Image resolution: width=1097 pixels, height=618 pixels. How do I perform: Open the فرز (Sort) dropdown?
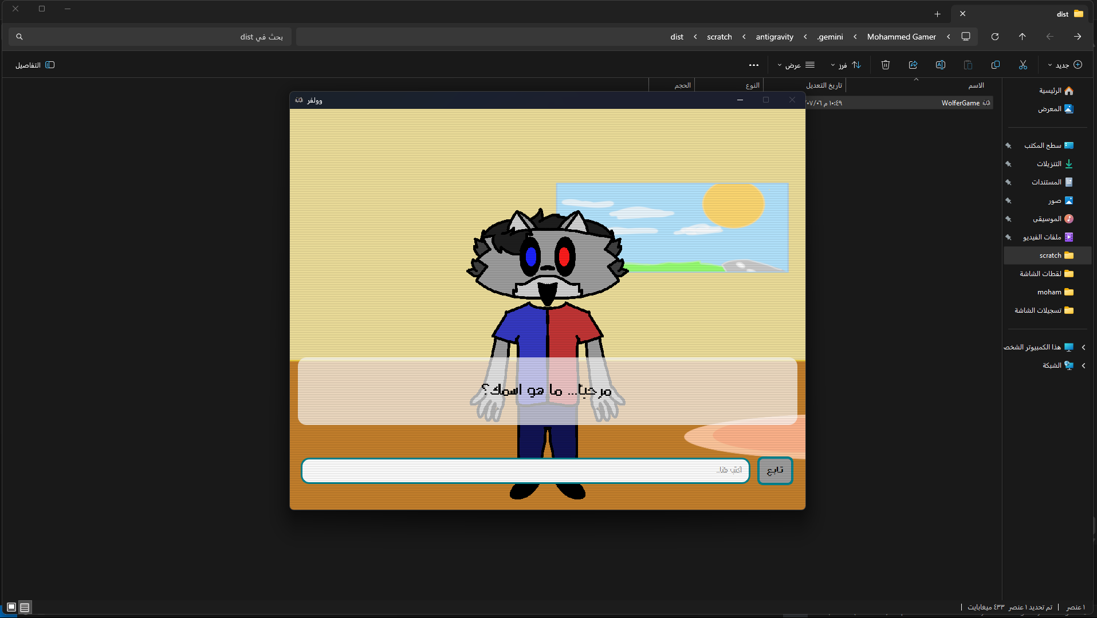[846, 65]
